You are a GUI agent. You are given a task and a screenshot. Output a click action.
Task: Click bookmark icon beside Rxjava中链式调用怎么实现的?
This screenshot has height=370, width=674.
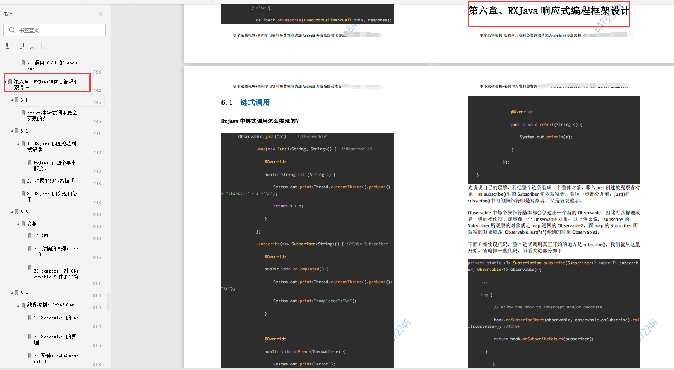click(23, 113)
